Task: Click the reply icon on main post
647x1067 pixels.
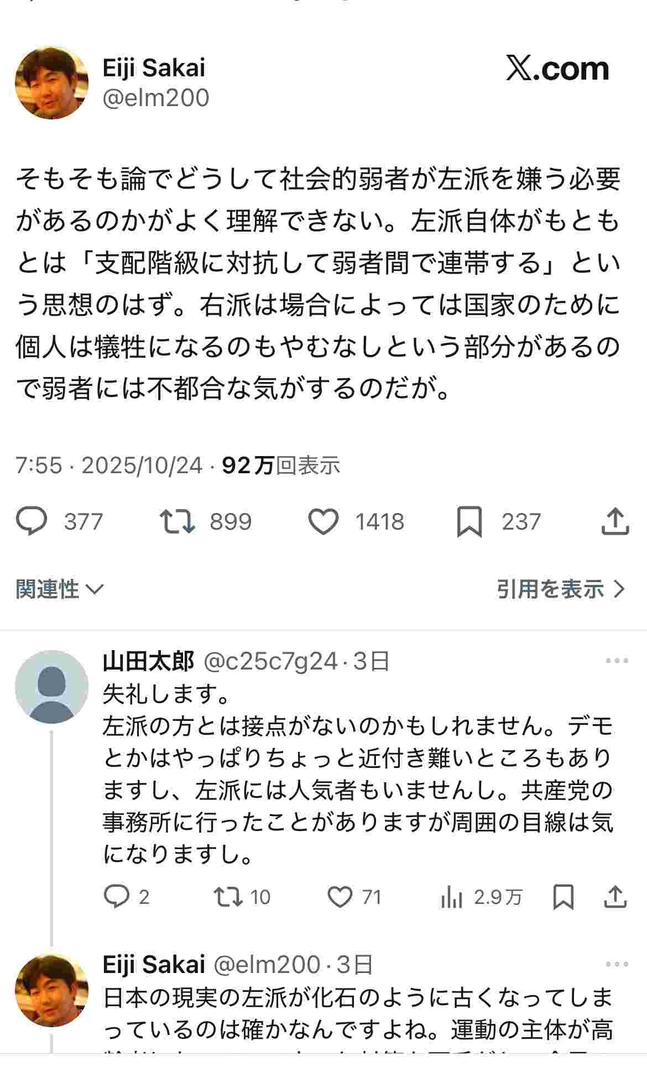Action: click(32, 521)
